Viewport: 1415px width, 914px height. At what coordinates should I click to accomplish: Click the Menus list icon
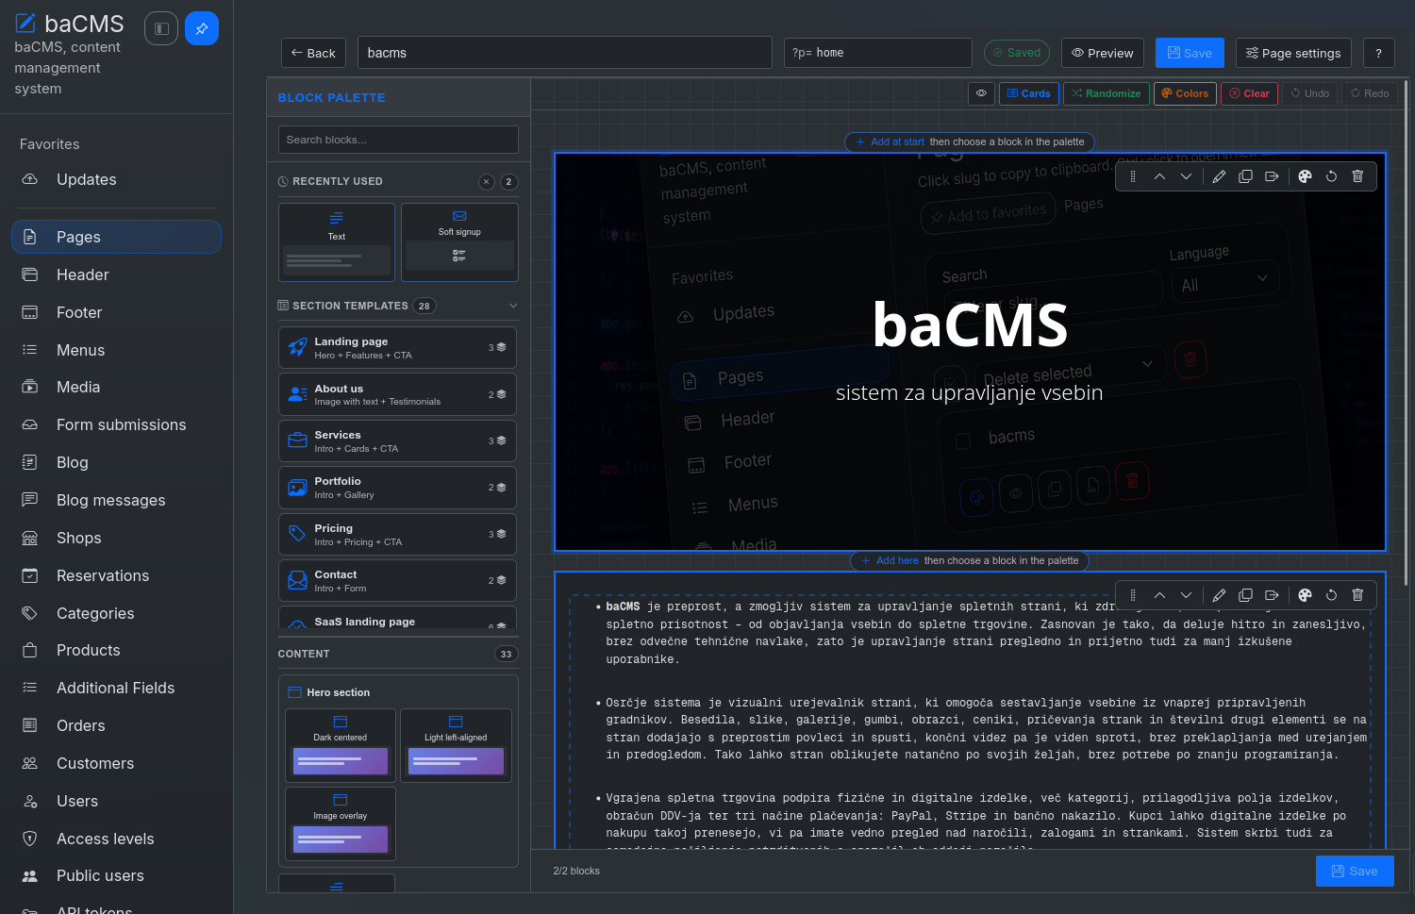[30, 350]
